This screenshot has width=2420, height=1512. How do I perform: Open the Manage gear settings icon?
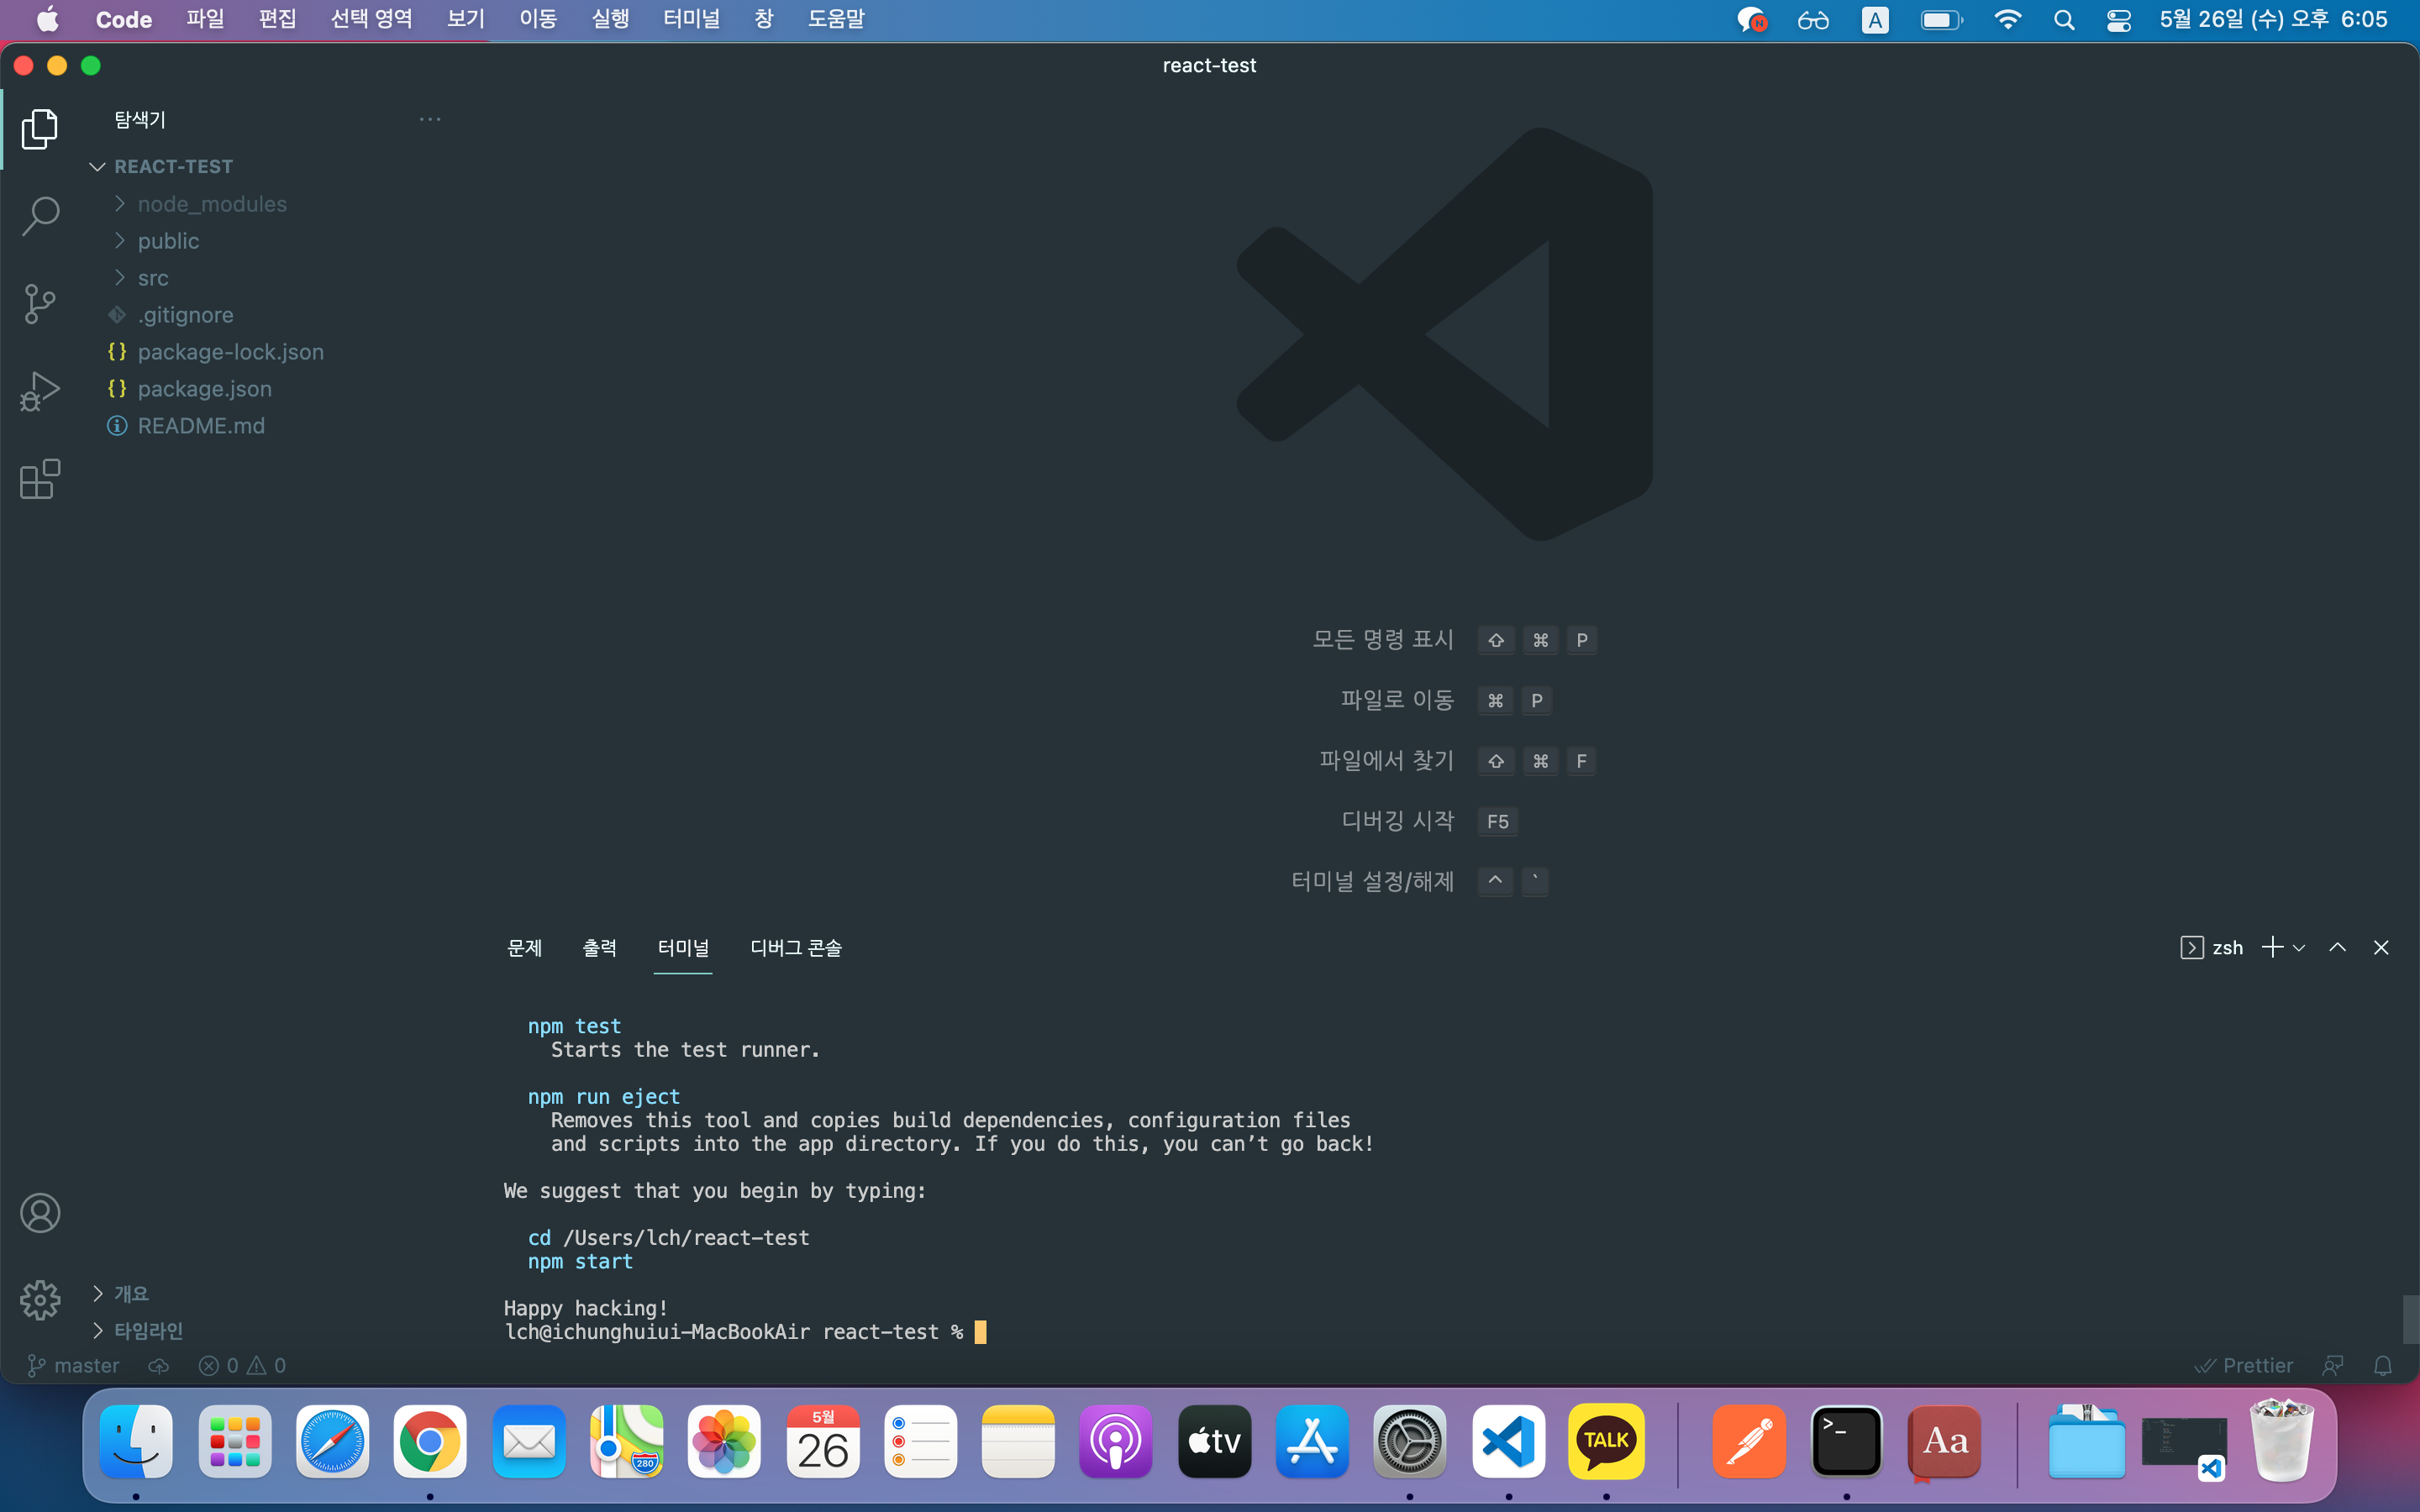(x=40, y=1300)
